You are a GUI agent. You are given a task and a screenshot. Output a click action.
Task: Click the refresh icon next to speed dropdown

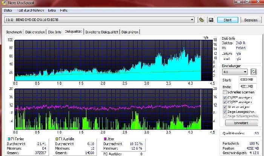click(253, 72)
